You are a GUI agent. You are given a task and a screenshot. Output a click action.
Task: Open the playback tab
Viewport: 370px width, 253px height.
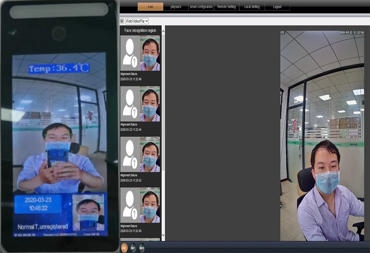point(176,6)
